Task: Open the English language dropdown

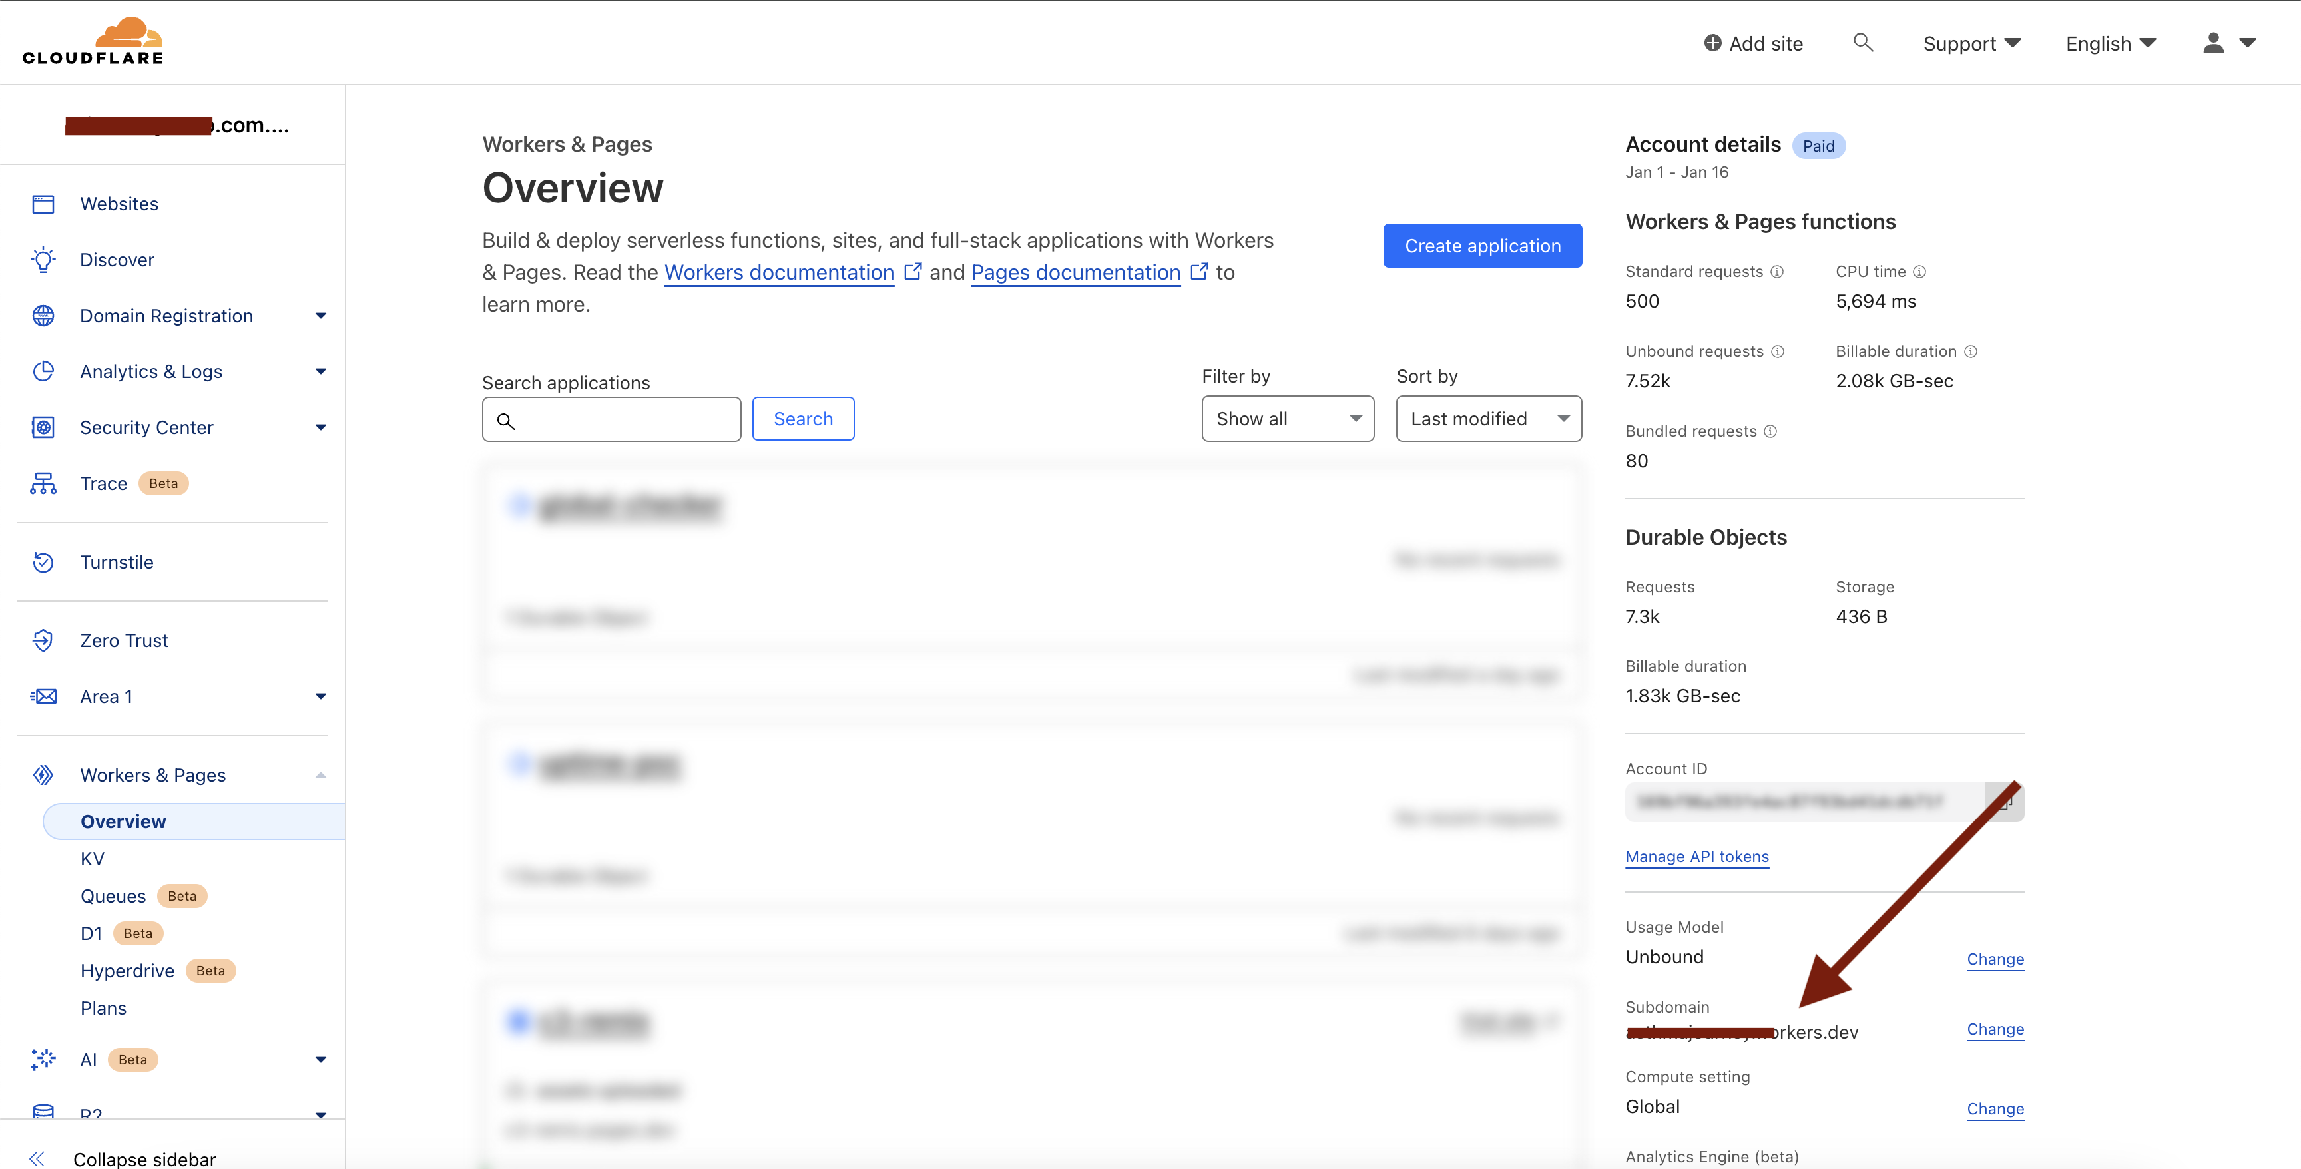Action: [2111, 44]
